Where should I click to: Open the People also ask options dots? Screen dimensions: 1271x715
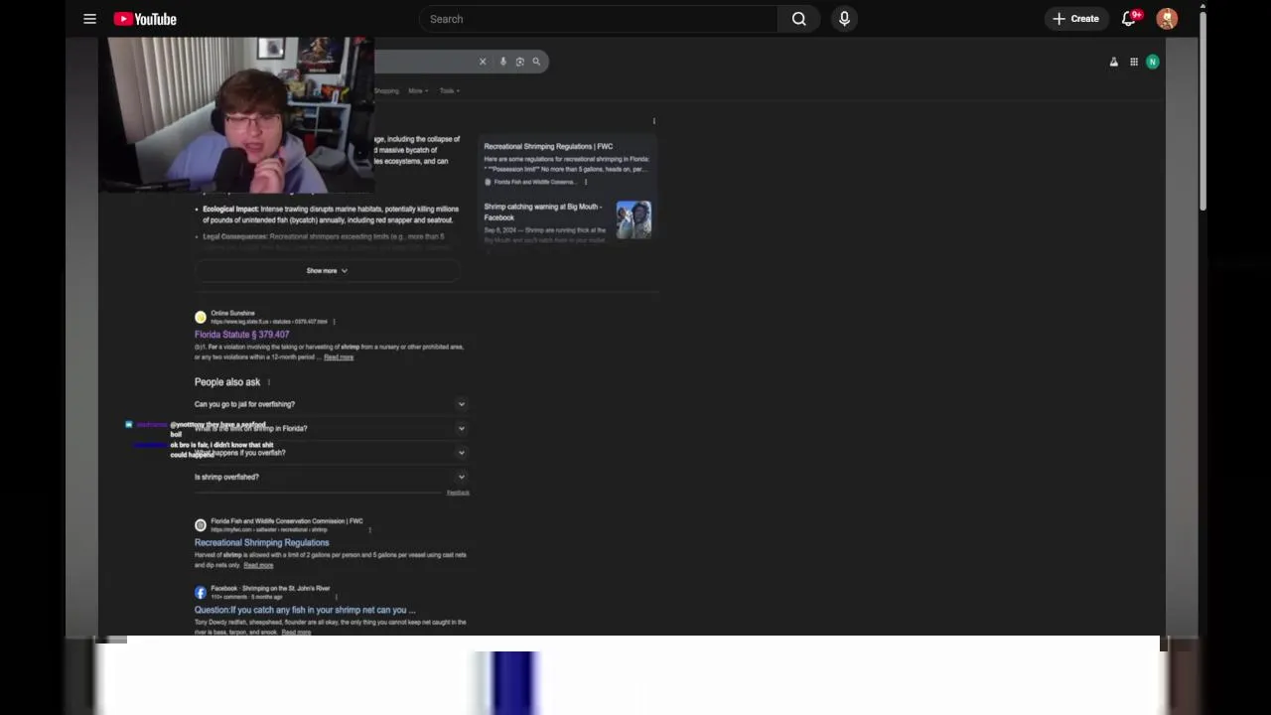(x=268, y=382)
